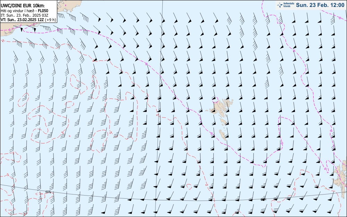
Task: Click the 'IT: Sun.. 23. Feb.. 2025 03Z' line
Action: coord(25,15)
